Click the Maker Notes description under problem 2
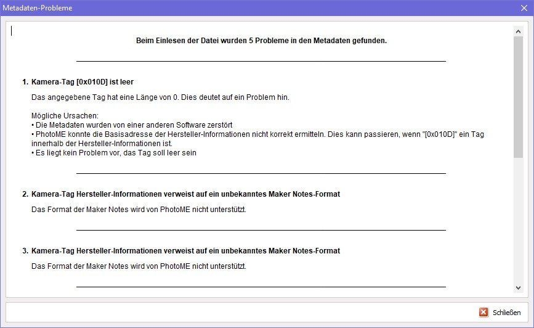The image size is (534, 328). tap(139, 210)
